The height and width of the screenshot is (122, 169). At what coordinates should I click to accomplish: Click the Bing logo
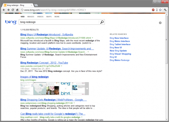11,22
